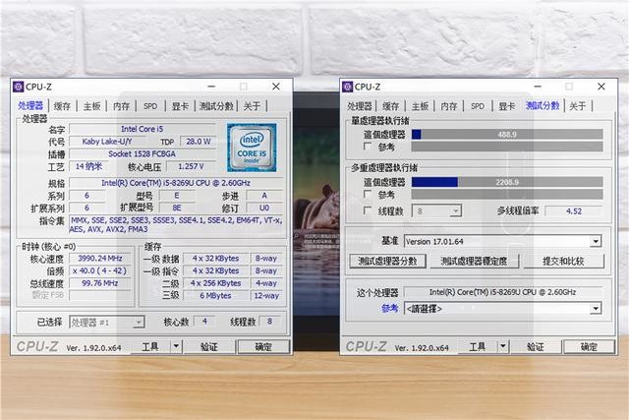This screenshot has height=420, width=629.
Task: Enable 参考 checkbox under multi-thread benchmark
Action: [367, 195]
